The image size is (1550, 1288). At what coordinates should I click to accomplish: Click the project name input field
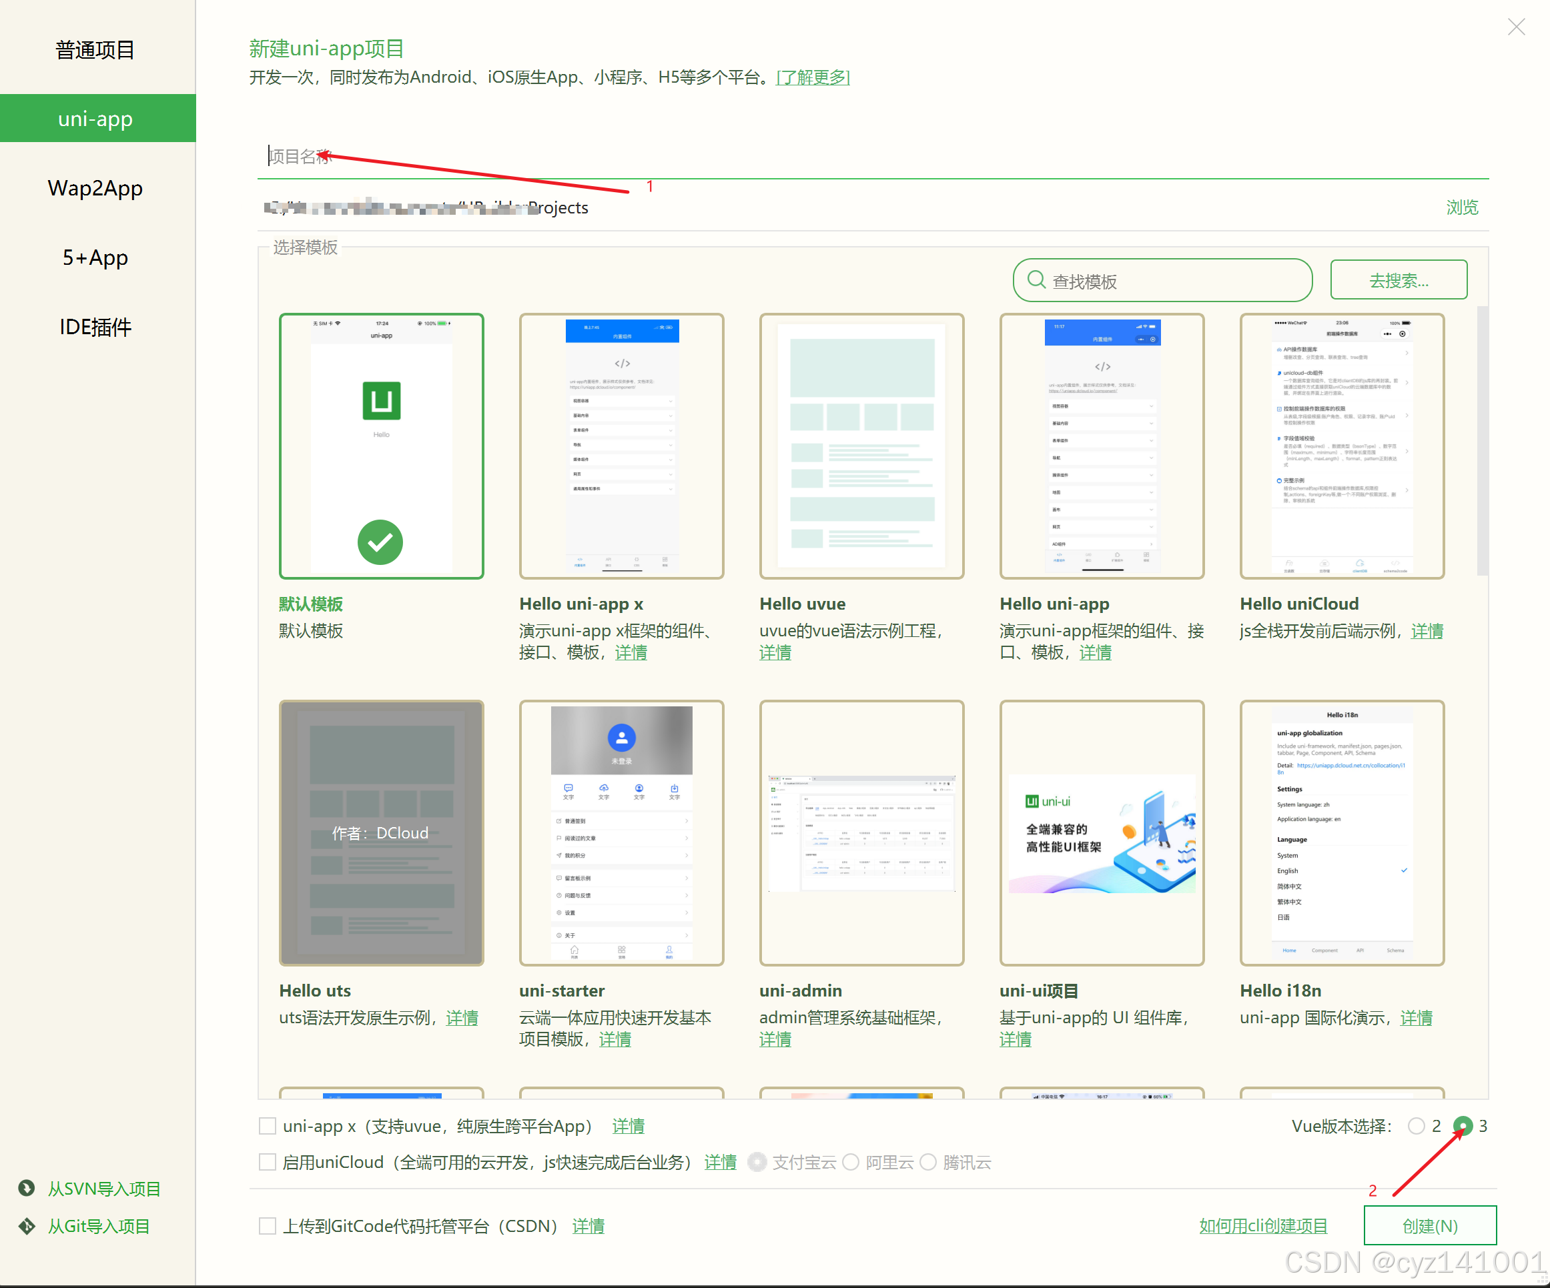[516, 156]
